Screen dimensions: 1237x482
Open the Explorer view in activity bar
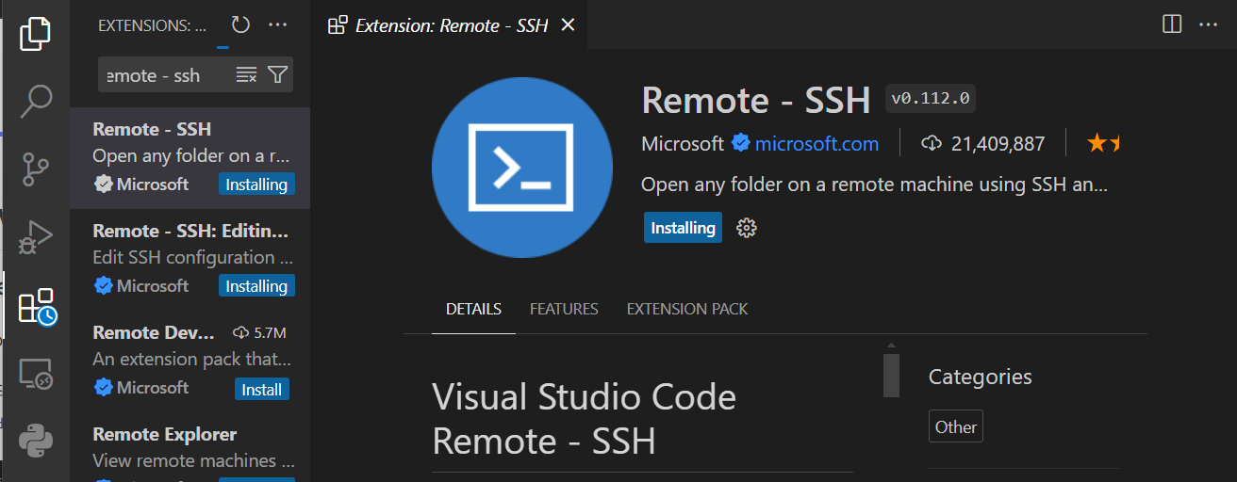point(35,33)
